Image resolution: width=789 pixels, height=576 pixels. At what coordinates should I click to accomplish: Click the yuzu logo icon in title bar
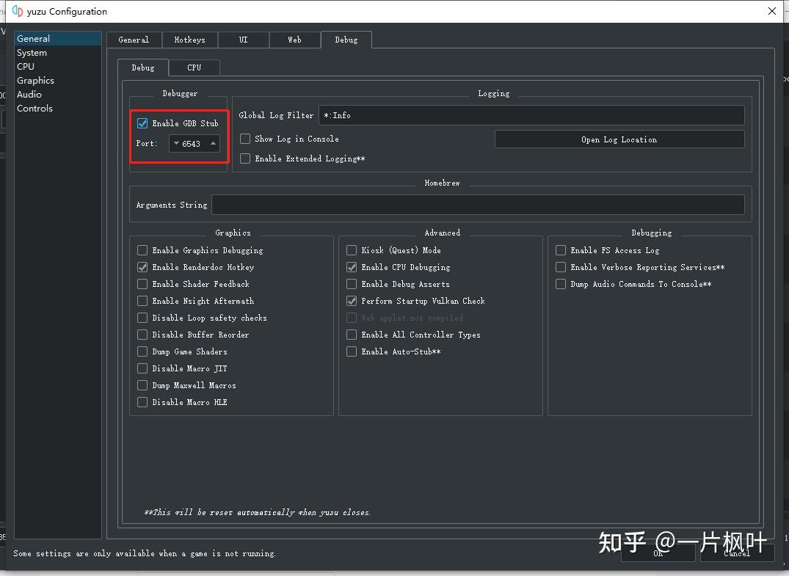click(18, 11)
